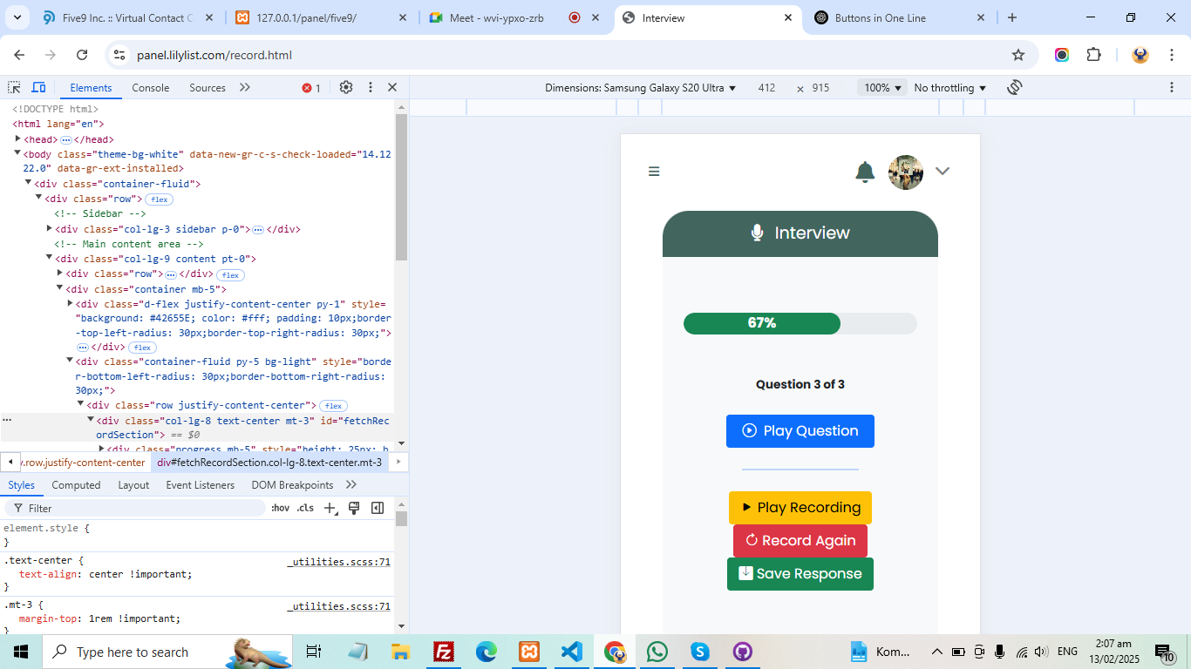This screenshot has width=1191, height=669.
Task: Click the inspect element picker icon
Action: click(14, 87)
